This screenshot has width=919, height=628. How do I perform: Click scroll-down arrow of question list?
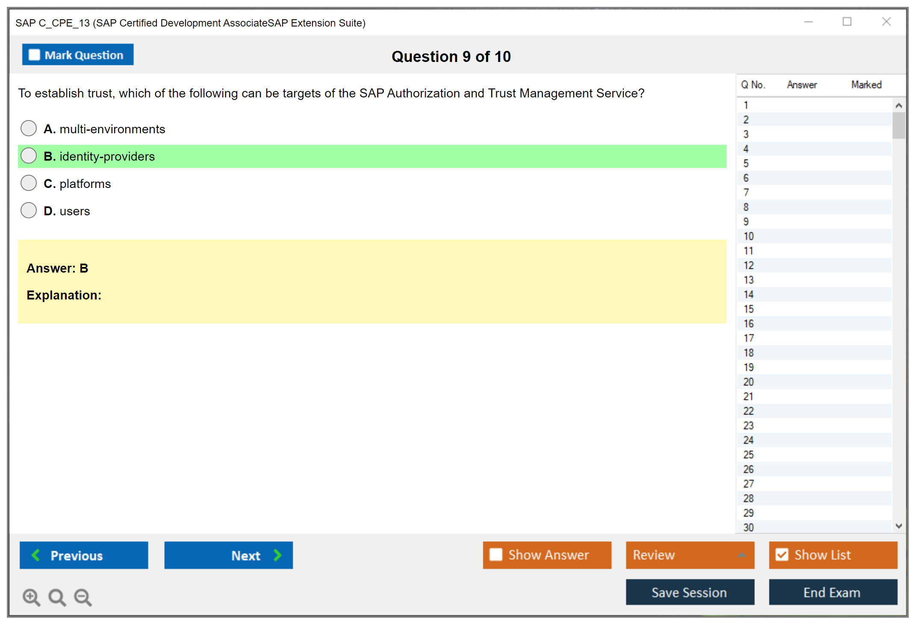898,526
